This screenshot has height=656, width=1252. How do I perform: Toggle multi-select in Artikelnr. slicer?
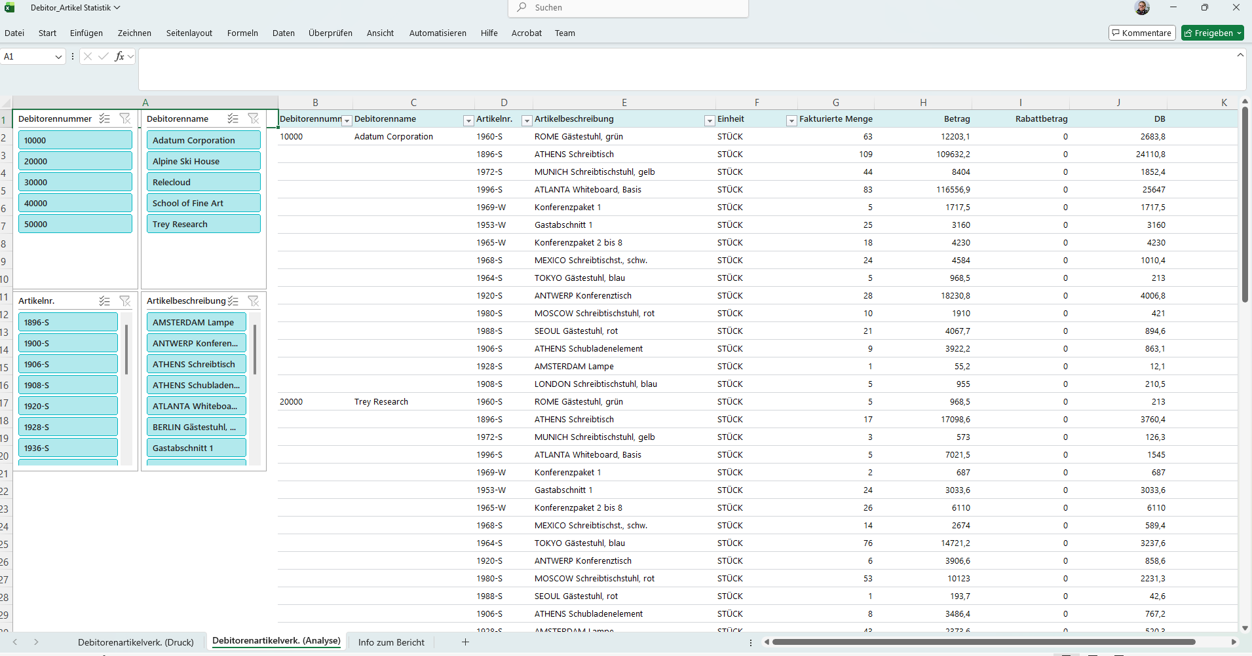pyautogui.click(x=104, y=301)
